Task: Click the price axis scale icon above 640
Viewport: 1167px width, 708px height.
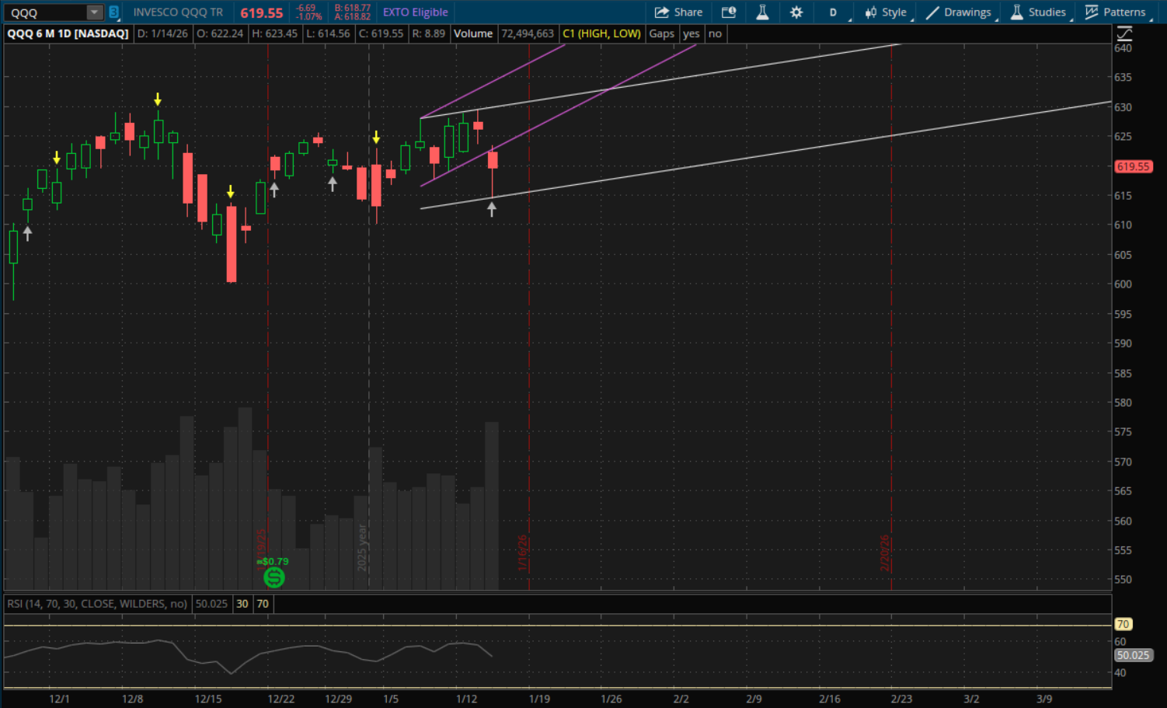Action: click(1123, 33)
